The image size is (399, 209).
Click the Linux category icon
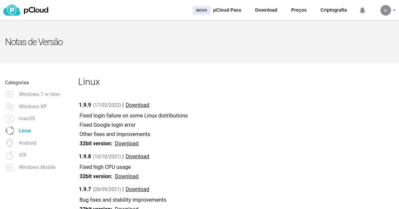tap(10, 131)
